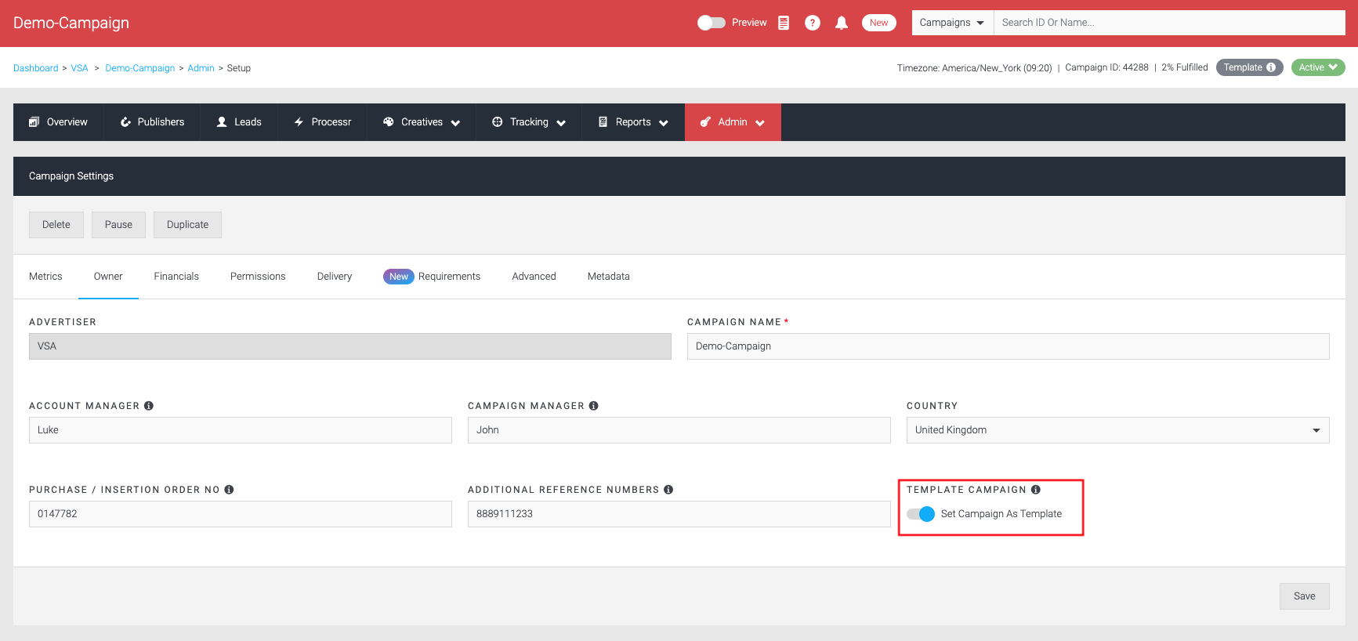Viewport: 1358px width, 641px height.
Task: Switch to the Advanced tab
Action: pyautogui.click(x=534, y=277)
